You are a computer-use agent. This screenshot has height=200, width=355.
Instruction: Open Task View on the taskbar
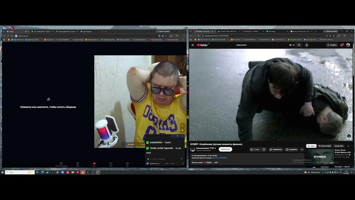pos(37,172)
